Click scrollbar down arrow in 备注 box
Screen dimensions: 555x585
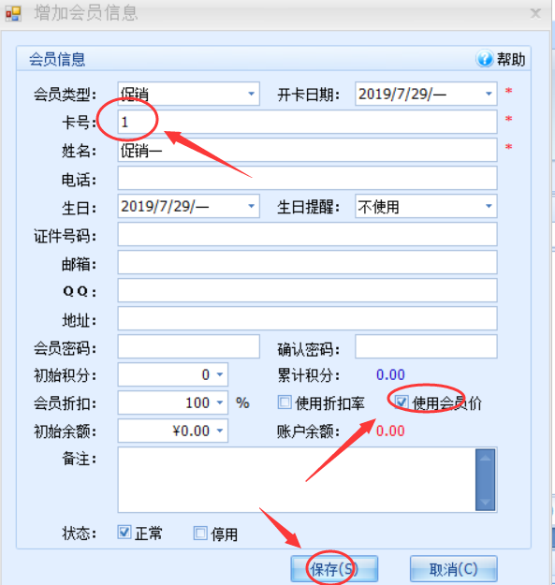pyautogui.click(x=485, y=503)
